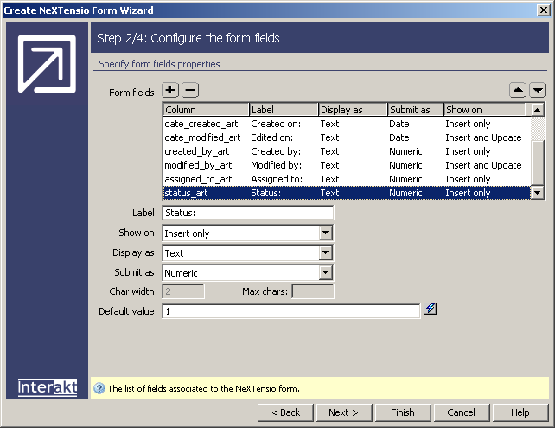Click the Label input field

click(248, 213)
